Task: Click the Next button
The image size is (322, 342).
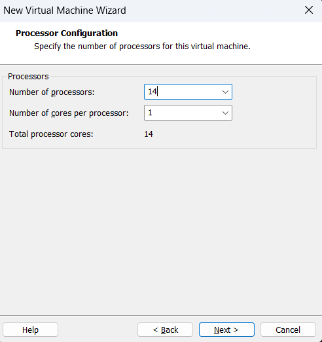Action: 226,330
